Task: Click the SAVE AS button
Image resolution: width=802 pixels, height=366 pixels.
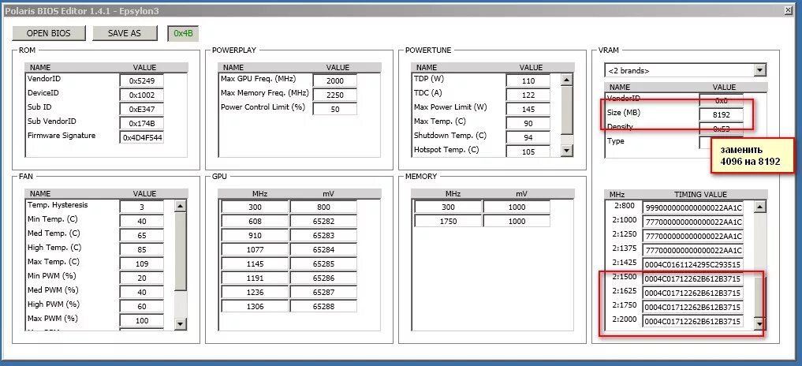Action: click(125, 33)
